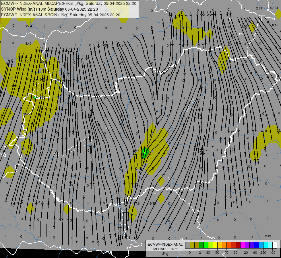Click the map value 22.0
This screenshot has width=281, height=258.
coord(136,186)
